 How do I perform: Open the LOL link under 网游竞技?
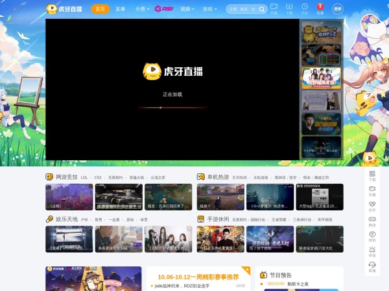(x=84, y=177)
